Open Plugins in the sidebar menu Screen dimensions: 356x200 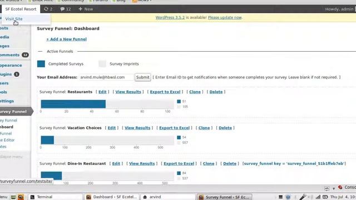[x=6, y=74]
